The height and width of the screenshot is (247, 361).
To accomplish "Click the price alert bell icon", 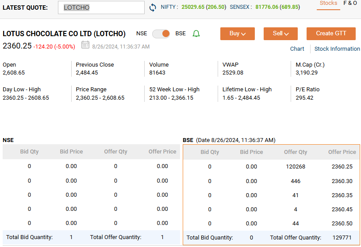I will coord(196,34).
